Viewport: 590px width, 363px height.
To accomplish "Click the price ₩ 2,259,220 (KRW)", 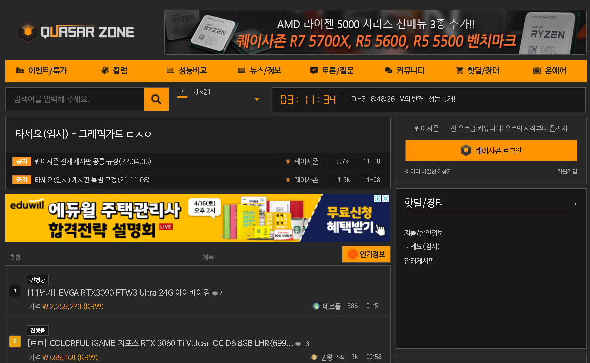I will [73, 306].
